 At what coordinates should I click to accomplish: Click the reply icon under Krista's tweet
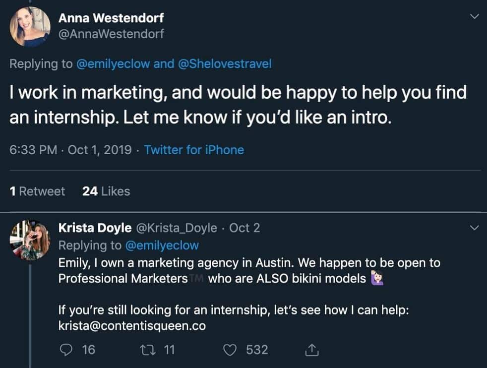pos(66,350)
